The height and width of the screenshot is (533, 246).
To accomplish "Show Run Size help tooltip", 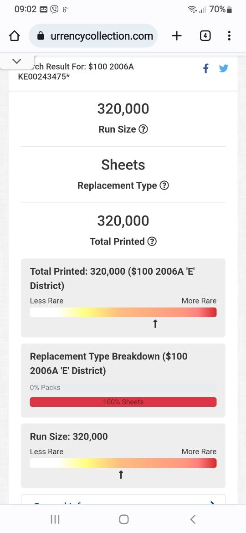I will tap(143, 129).
